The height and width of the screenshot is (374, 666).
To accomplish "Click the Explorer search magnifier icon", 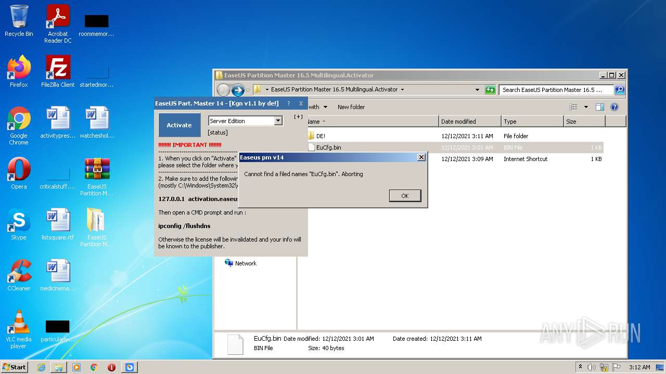I will pyautogui.click(x=619, y=90).
